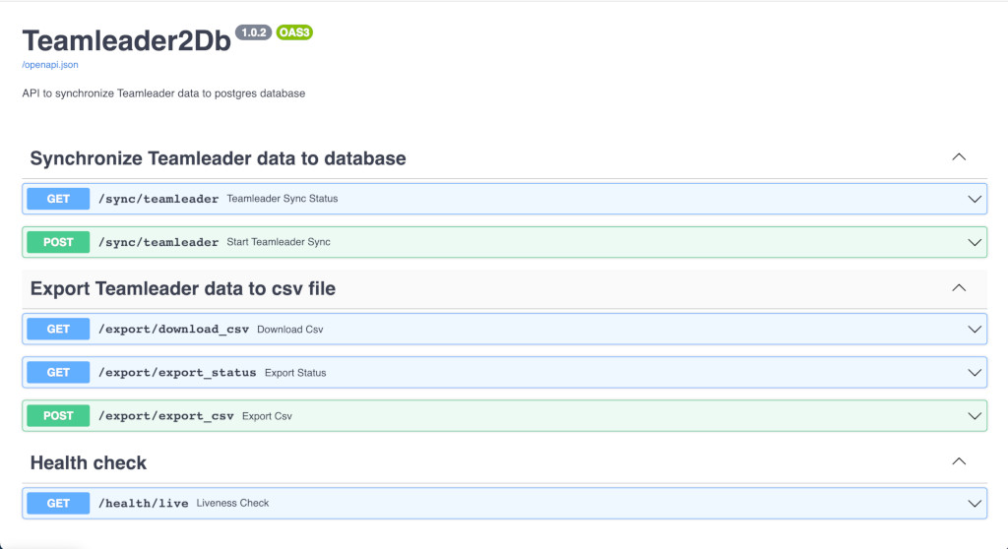Click GET badge for /export/export_status
The image size is (1008, 549).
[58, 372]
